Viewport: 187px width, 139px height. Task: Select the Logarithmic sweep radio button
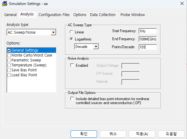tap(71, 39)
